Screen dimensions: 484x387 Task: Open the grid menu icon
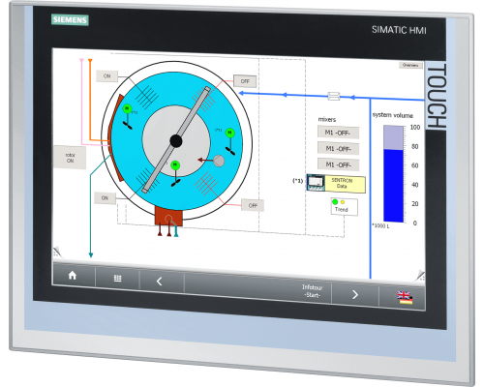point(118,279)
